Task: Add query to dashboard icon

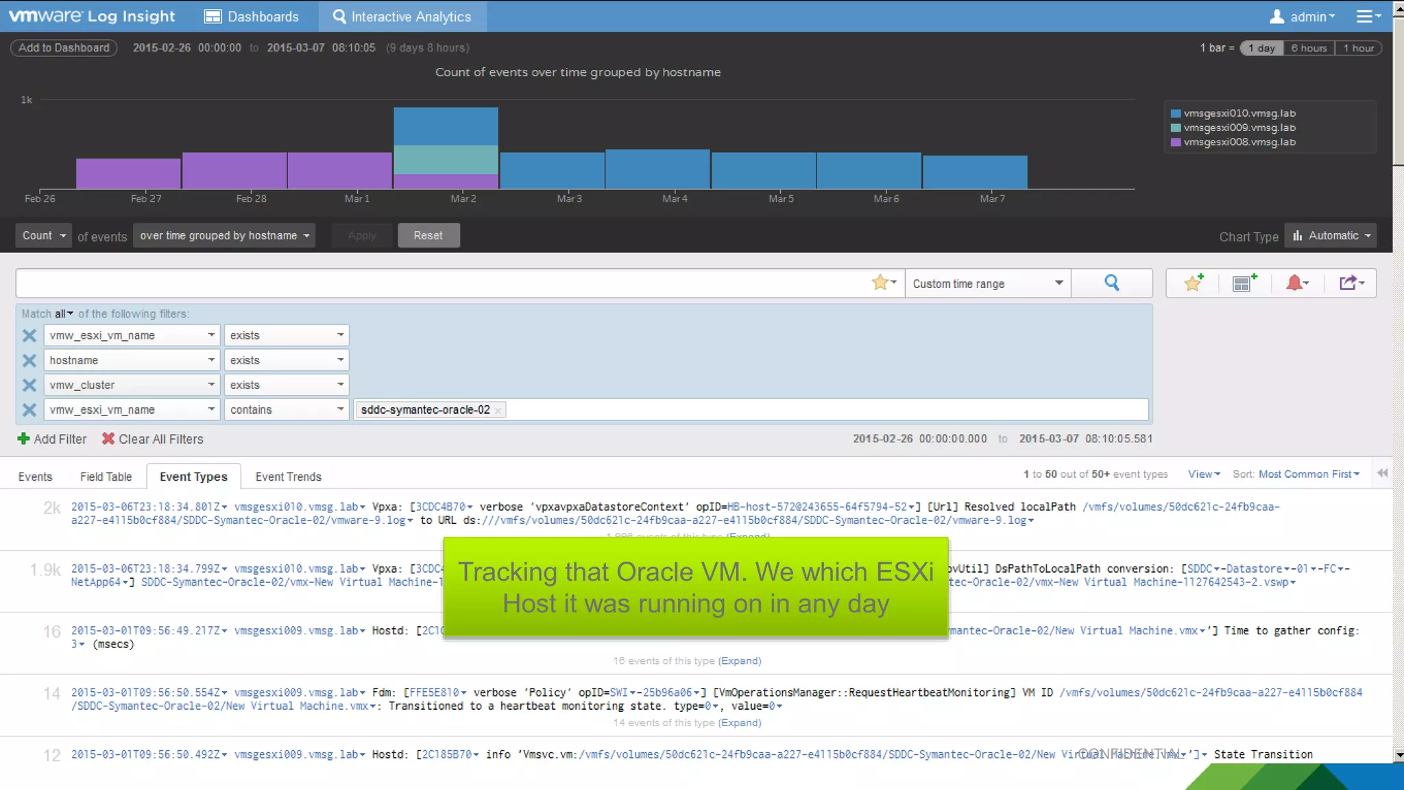Action: click(1245, 283)
